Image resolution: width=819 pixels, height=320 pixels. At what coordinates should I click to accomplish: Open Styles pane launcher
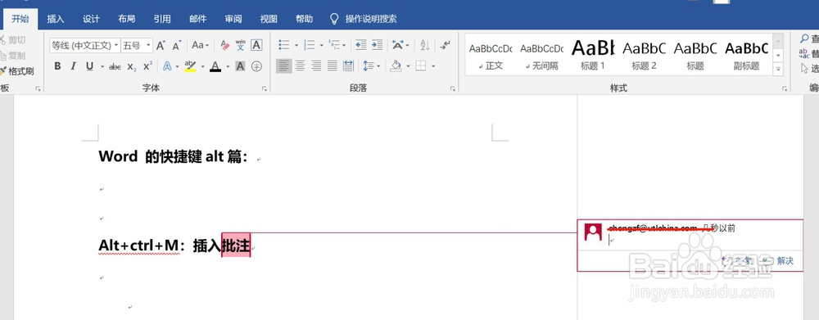pos(785,89)
